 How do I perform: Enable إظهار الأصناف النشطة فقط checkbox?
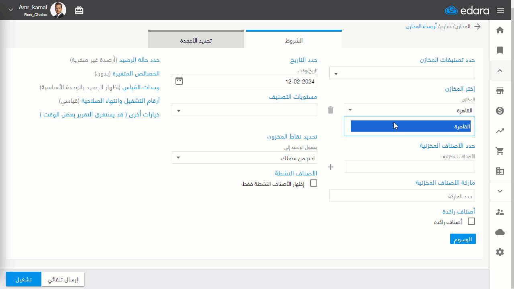click(x=314, y=183)
